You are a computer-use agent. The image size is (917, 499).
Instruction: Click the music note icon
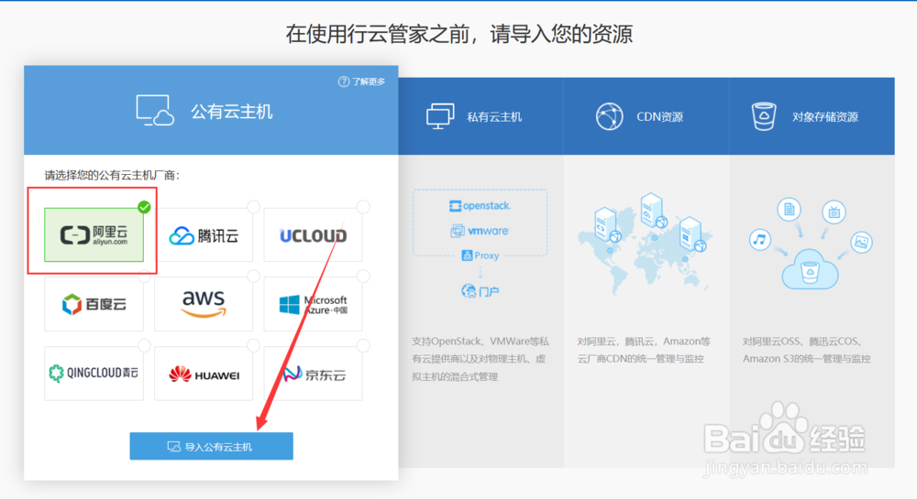click(x=759, y=239)
